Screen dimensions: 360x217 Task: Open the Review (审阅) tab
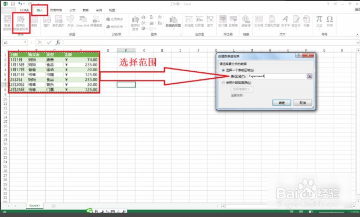(99, 10)
